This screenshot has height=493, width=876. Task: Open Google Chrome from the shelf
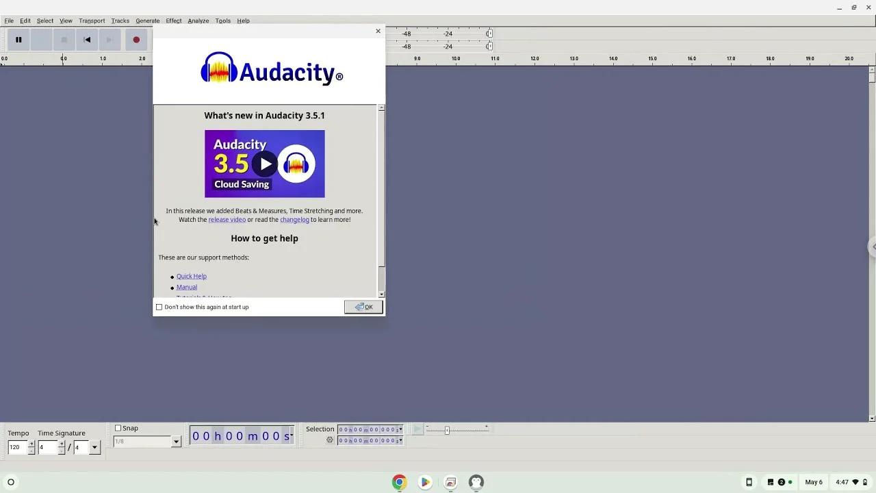(399, 482)
